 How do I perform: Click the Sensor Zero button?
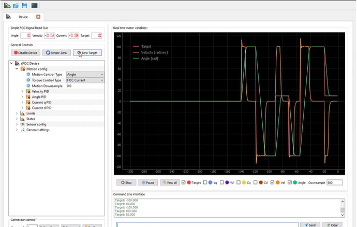(x=56, y=53)
